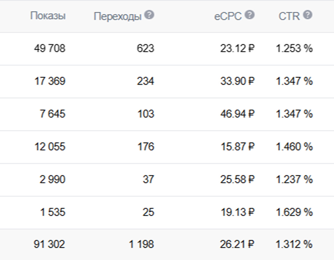Click the 46.94 ₽ eCPC value
The image size is (334, 260).
click(237, 114)
